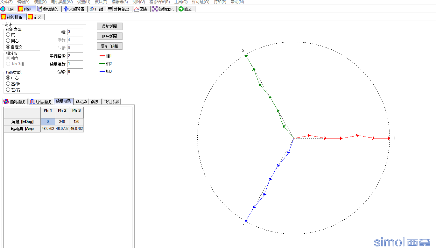Screen dimensions: 436x248
Task: Click the 添加线圈 button
Action: point(109,26)
